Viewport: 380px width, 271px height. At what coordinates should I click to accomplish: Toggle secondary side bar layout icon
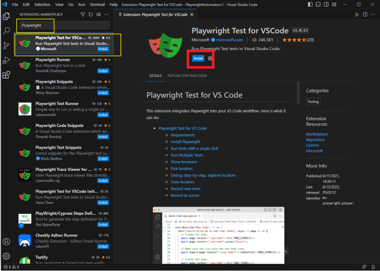coord(326,5)
